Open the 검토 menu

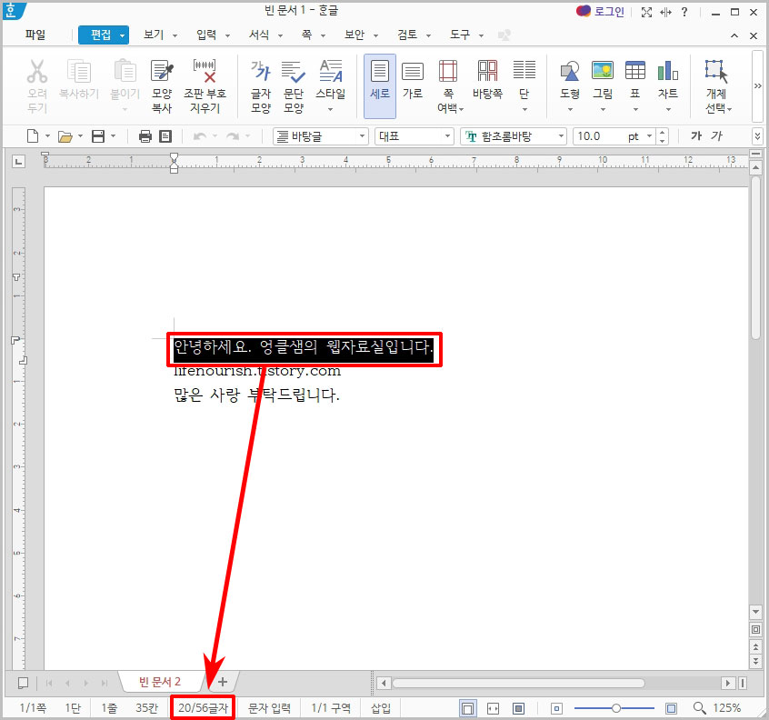click(407, 35)
